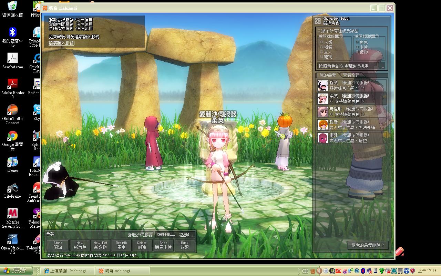The height and width of the screenshot is (276, 441).
Task: Switch to the 查看全部 tab
Action: point(351,75)
